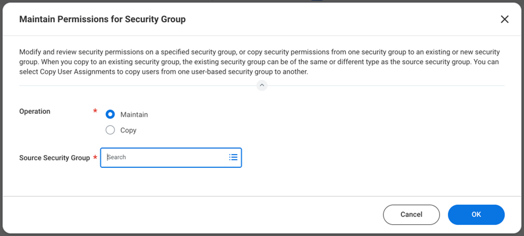Click the "Copy" option label text

point(128,130)
